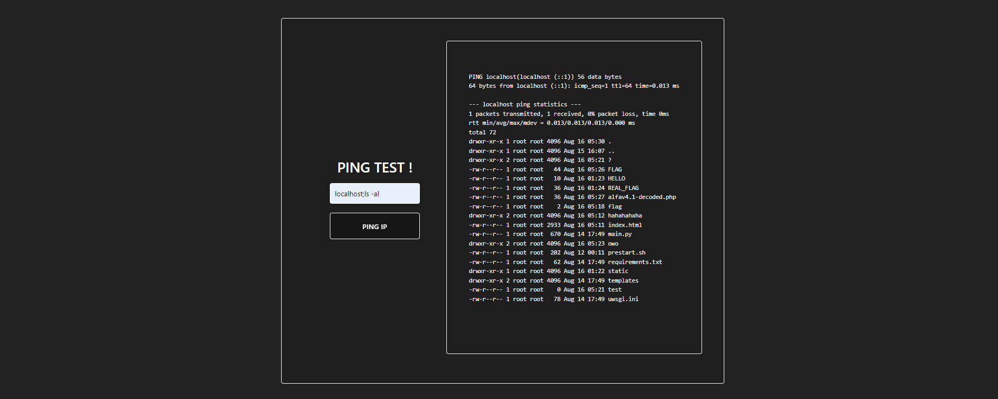Click the main.py file name
This screenshot has height=399, width=998.
[x=619, y=234]
